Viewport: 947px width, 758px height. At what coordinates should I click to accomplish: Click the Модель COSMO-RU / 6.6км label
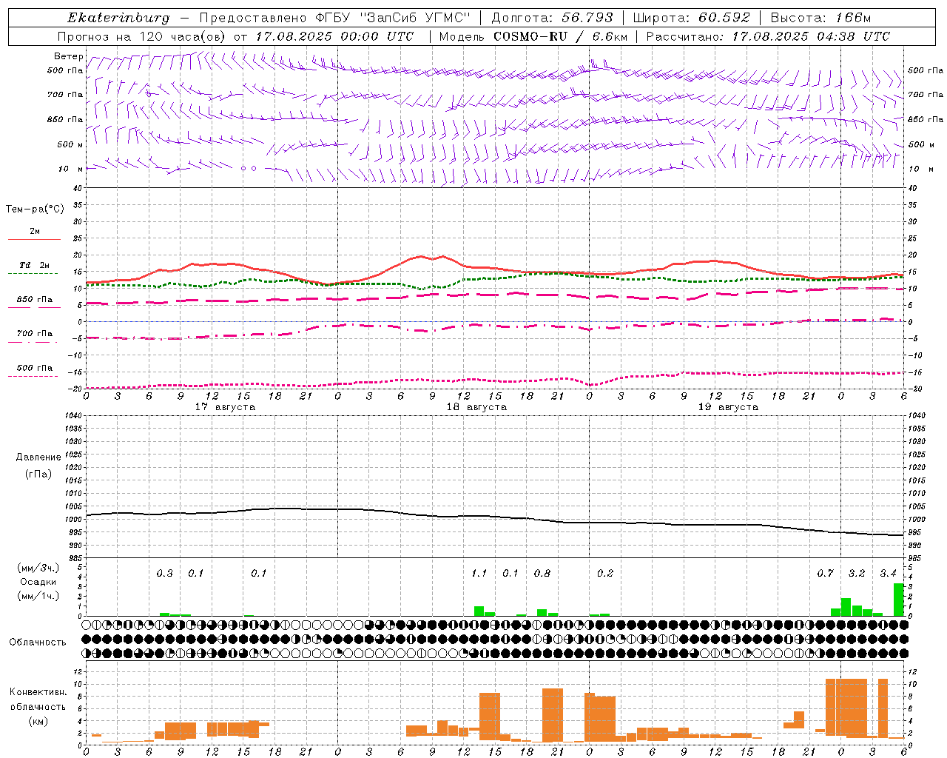tap(533, 36)
